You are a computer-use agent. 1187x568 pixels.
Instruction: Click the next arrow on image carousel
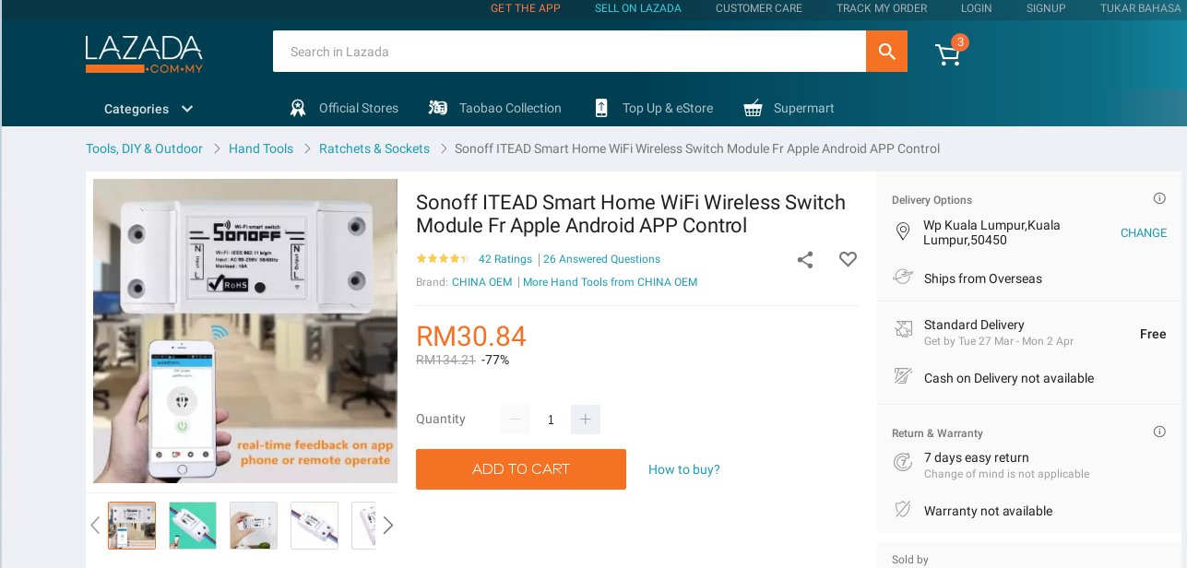tap(387, 525)
